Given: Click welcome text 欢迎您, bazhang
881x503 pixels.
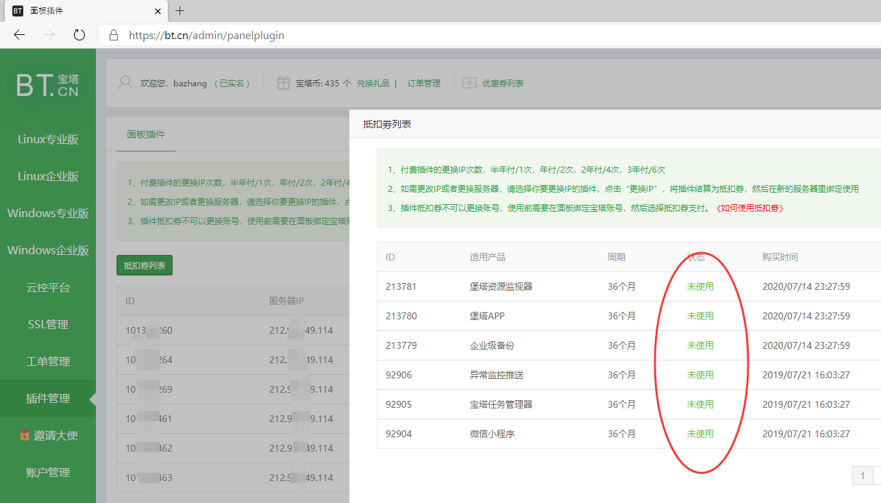Looking at the screenshot, I should [x=173, y=83].
